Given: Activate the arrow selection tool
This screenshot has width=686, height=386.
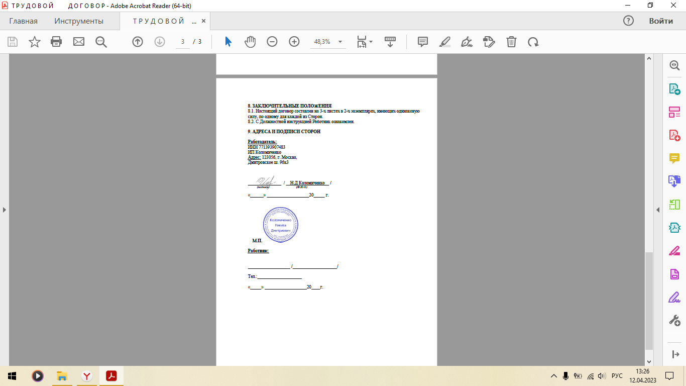Looking at the screenshot, I should (x=228, y=42).
